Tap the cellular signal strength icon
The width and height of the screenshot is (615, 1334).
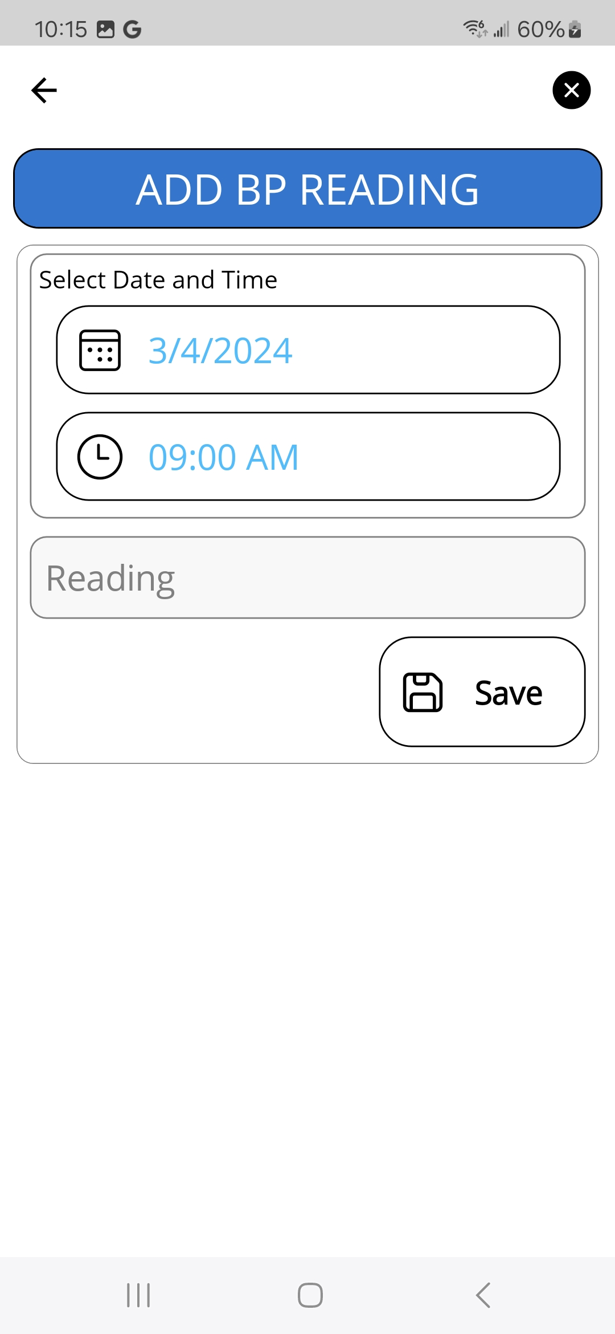click(x=501, y=29)
